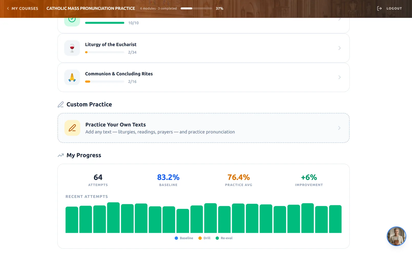
Task: Open Communion & Concluding Rites module
Action: [x=203, y=77]
